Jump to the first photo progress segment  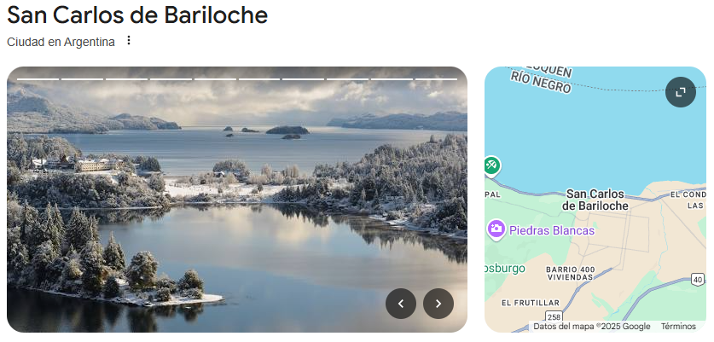(38, 79)
